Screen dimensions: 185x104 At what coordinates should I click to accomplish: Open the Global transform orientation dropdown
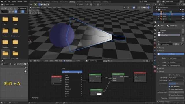81,5
